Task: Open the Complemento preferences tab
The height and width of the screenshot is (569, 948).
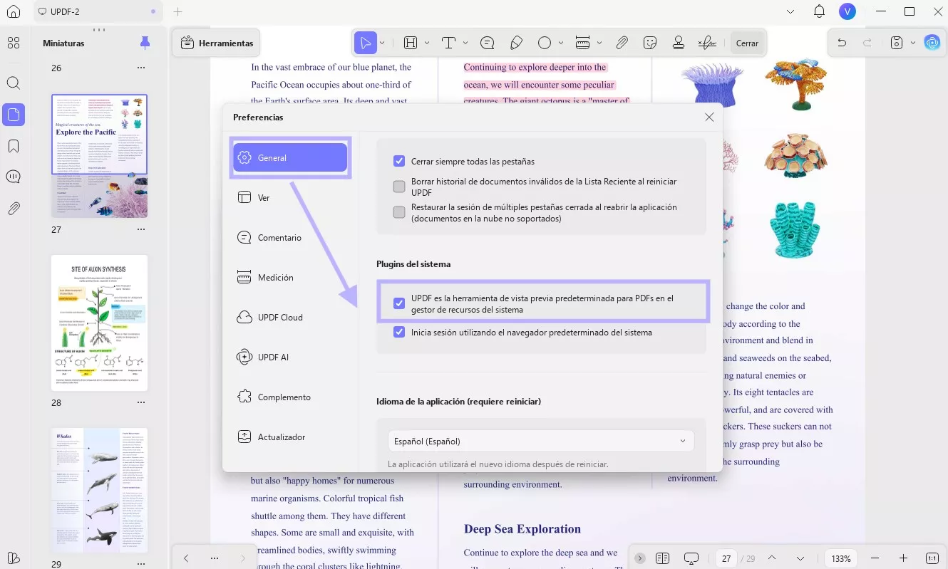Action: (290, 397)
